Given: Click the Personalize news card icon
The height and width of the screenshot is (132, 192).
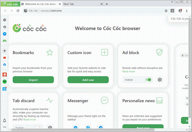Looking at the screenshot, I should 159,100.
